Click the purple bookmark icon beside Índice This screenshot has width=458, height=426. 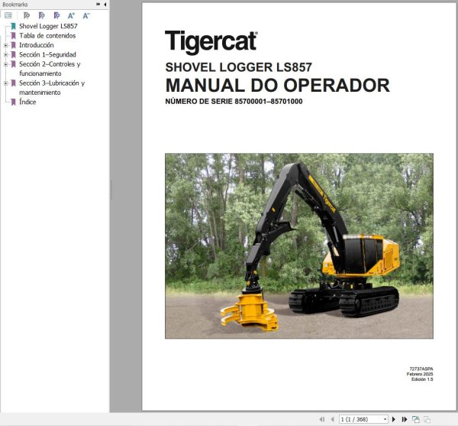(x=13, y=102)
